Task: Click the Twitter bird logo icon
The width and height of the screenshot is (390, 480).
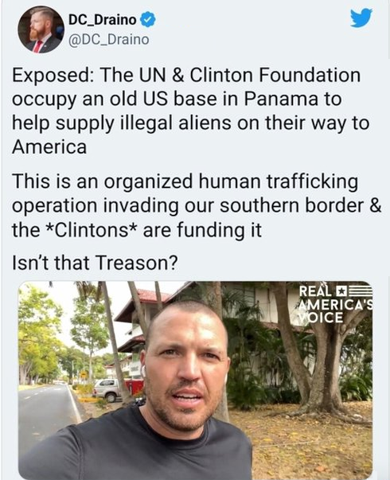Action: (361, 18)
